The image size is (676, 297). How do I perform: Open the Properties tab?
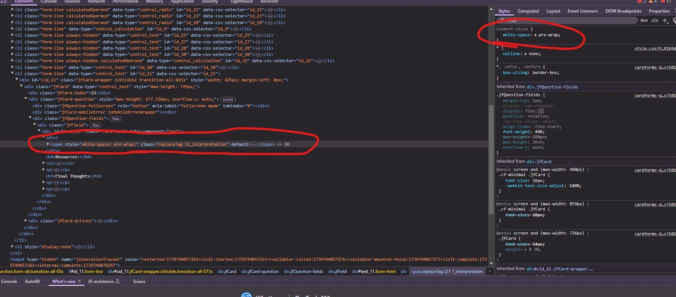click(659, 11)
